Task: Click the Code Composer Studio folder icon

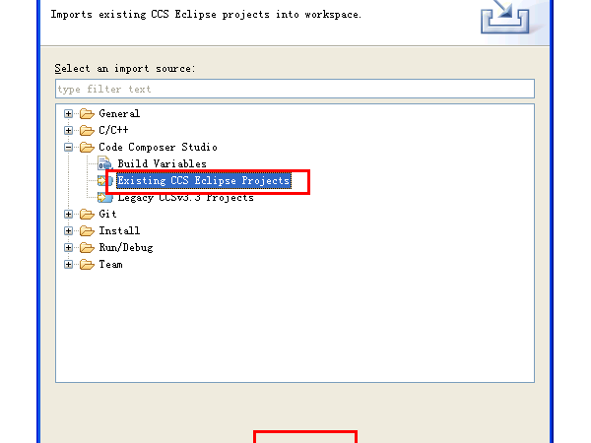Action: [x=87, y=147]
